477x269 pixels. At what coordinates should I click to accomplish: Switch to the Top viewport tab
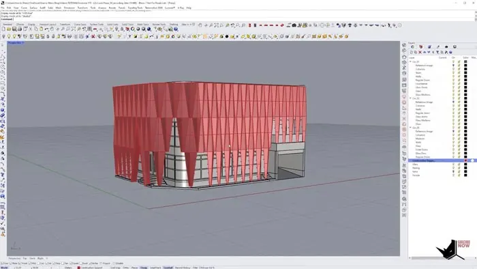coord(25,258)
